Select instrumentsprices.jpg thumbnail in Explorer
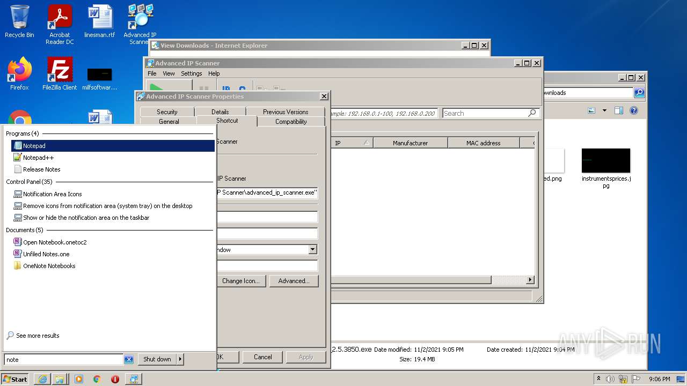 (606, 168)
